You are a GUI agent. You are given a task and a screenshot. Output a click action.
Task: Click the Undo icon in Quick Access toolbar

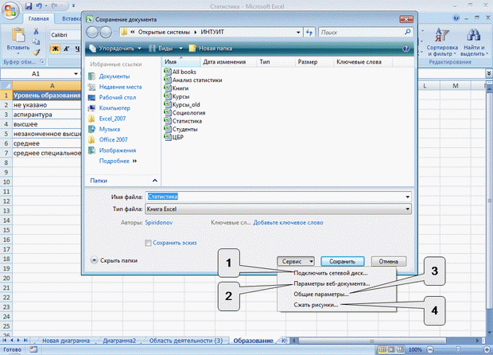tap(39, 6)
